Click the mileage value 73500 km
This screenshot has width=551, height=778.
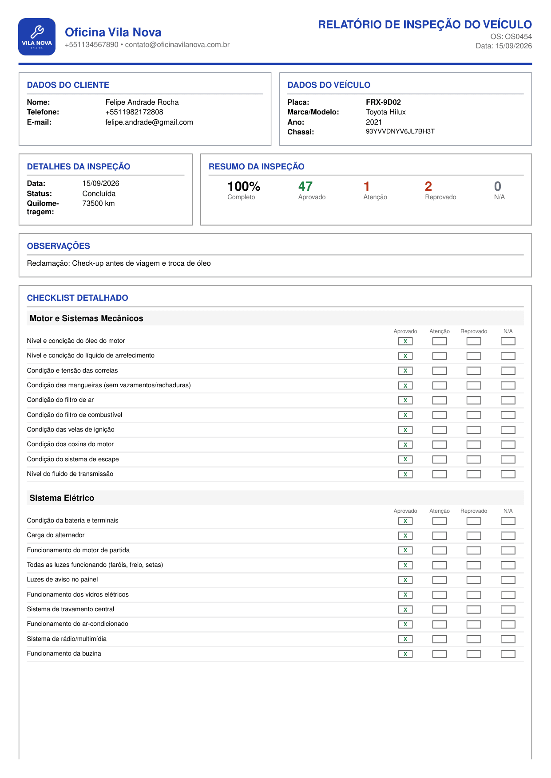(99, 204)
